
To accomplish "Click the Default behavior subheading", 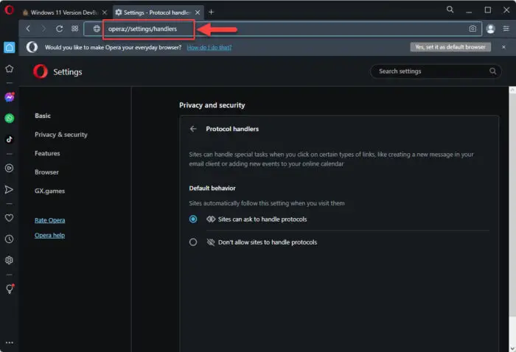I will [212, 189].
